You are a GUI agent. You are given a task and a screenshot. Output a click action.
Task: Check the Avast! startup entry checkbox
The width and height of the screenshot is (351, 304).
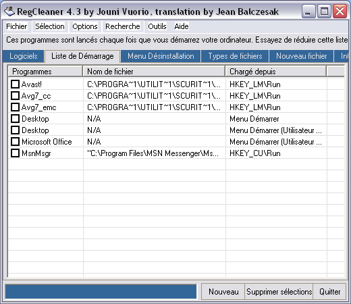point(16,84)
